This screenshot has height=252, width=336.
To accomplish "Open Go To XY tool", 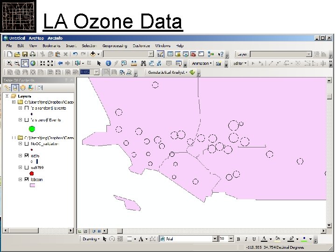I will [159, 63].
